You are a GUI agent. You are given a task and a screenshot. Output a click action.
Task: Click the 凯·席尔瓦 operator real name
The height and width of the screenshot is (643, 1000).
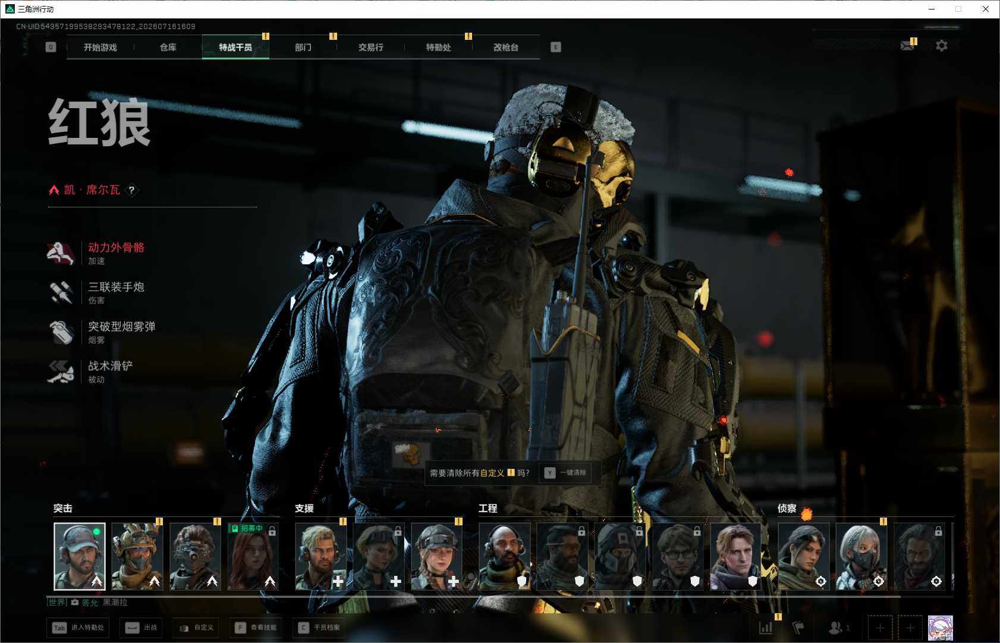pyautogui.click(x=92, y=190)
